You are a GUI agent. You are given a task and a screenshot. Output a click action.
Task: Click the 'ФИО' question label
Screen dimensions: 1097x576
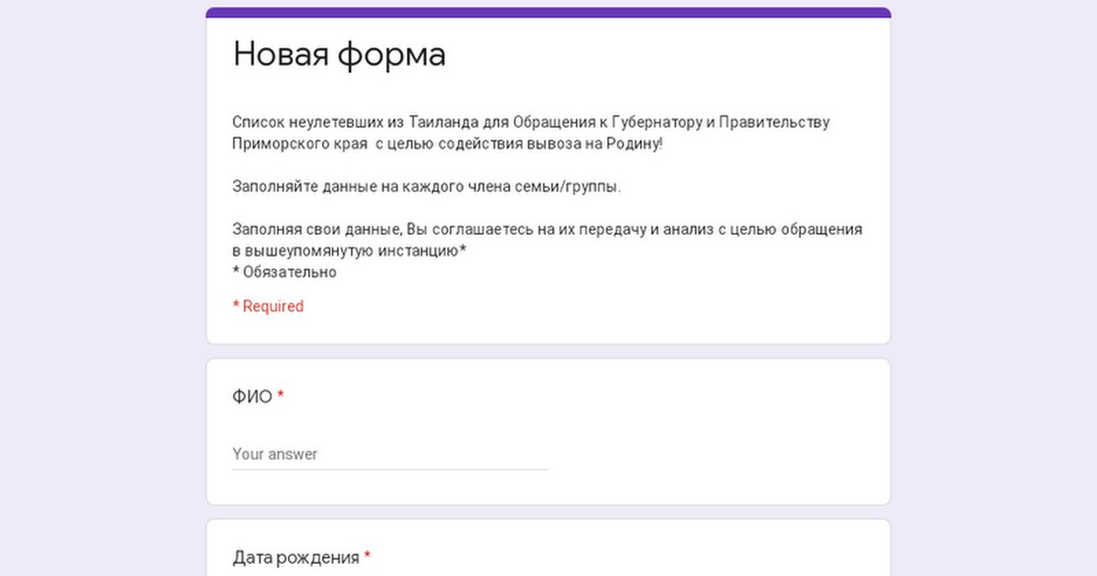click(x=252, y=397)
